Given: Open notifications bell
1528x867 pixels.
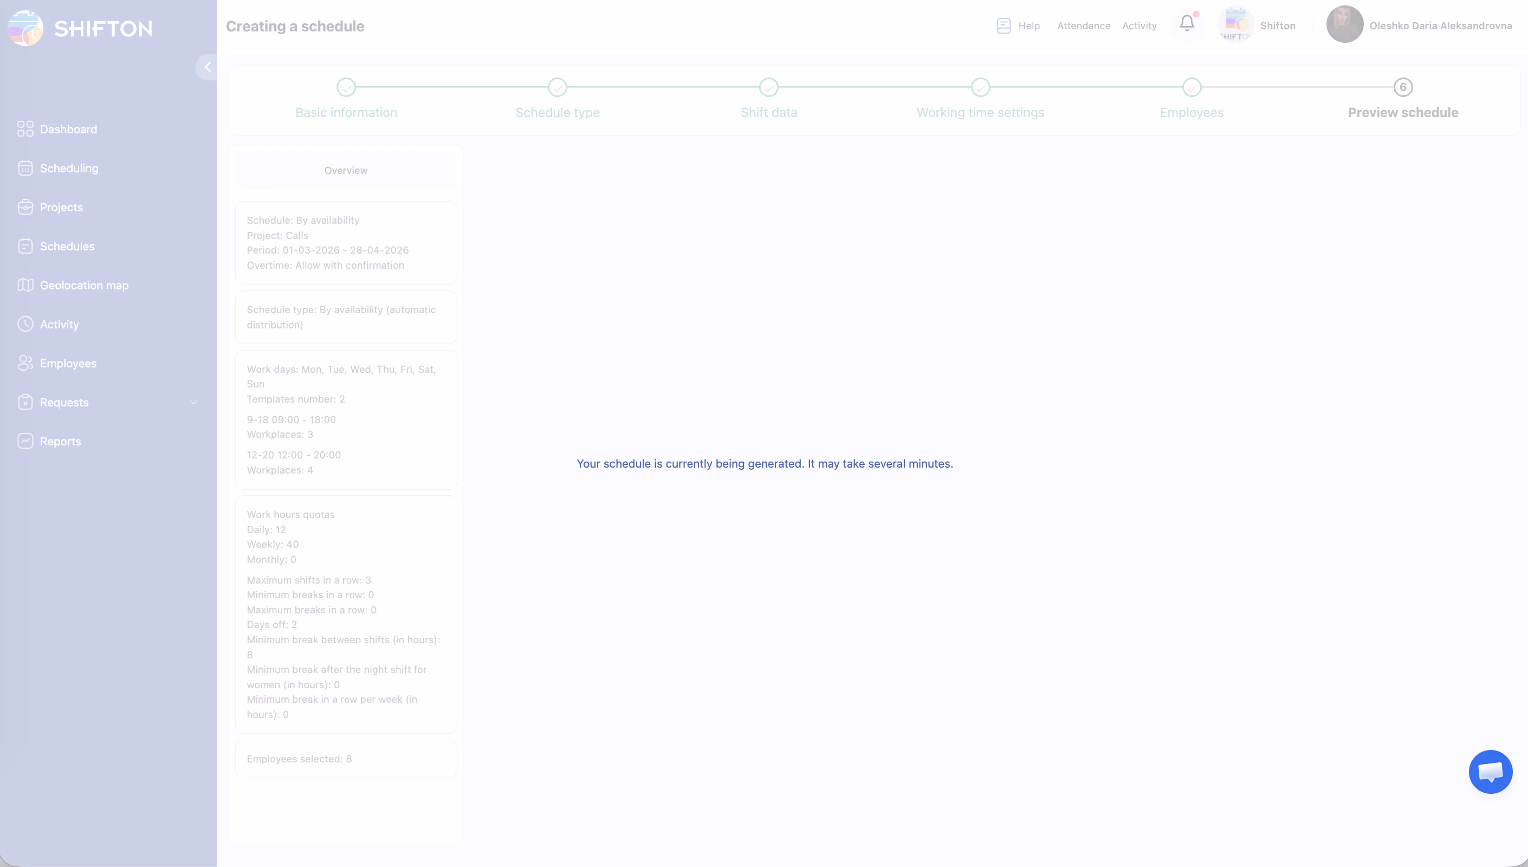Looking at the screenshot, I should (x=1186, y=24).
